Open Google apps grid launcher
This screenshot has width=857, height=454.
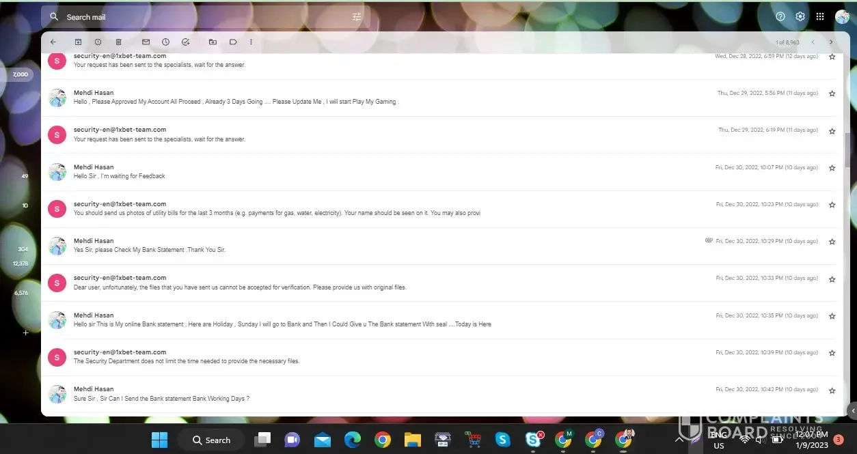coord(819,17)
